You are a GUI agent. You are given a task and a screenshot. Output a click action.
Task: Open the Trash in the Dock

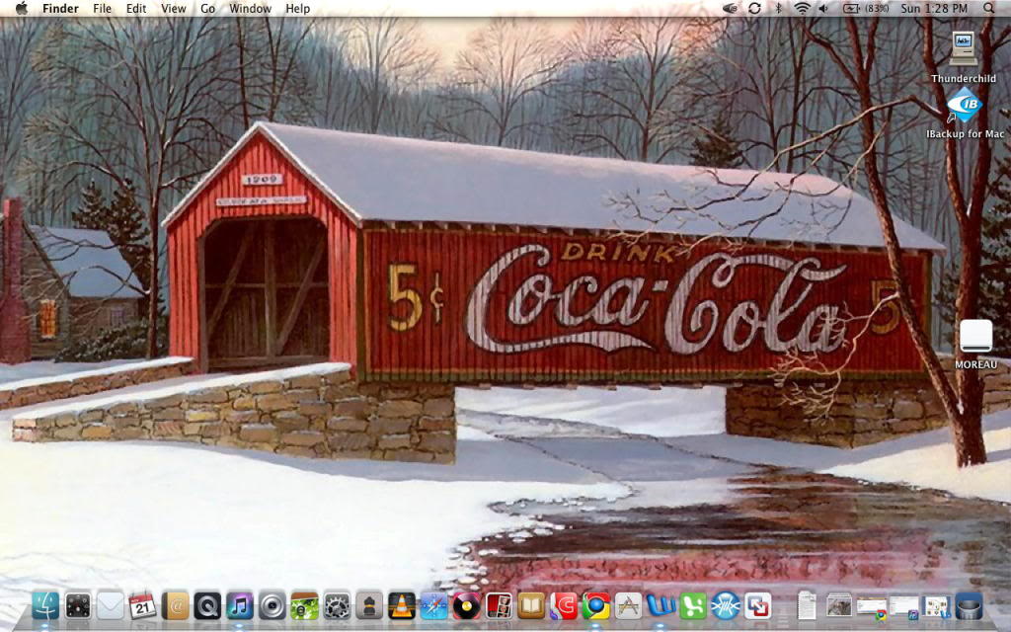tap(970, 606)
